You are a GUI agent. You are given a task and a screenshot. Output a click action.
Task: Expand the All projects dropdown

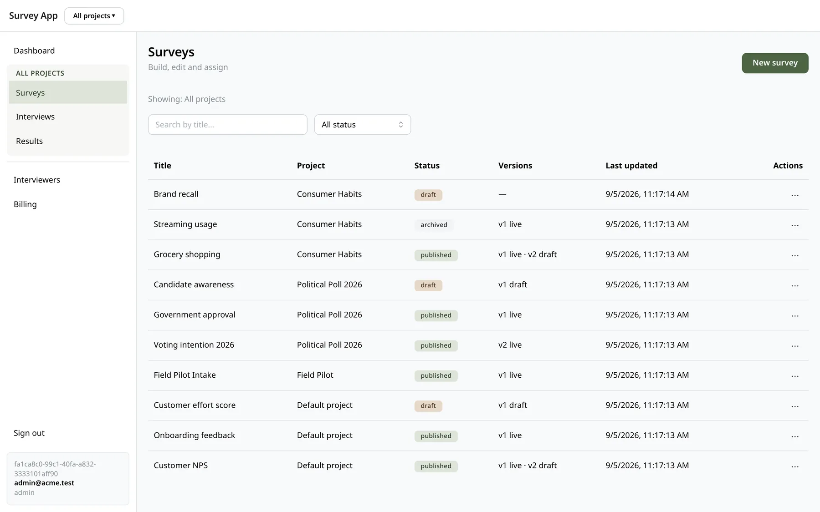click(x=94, y=16)
